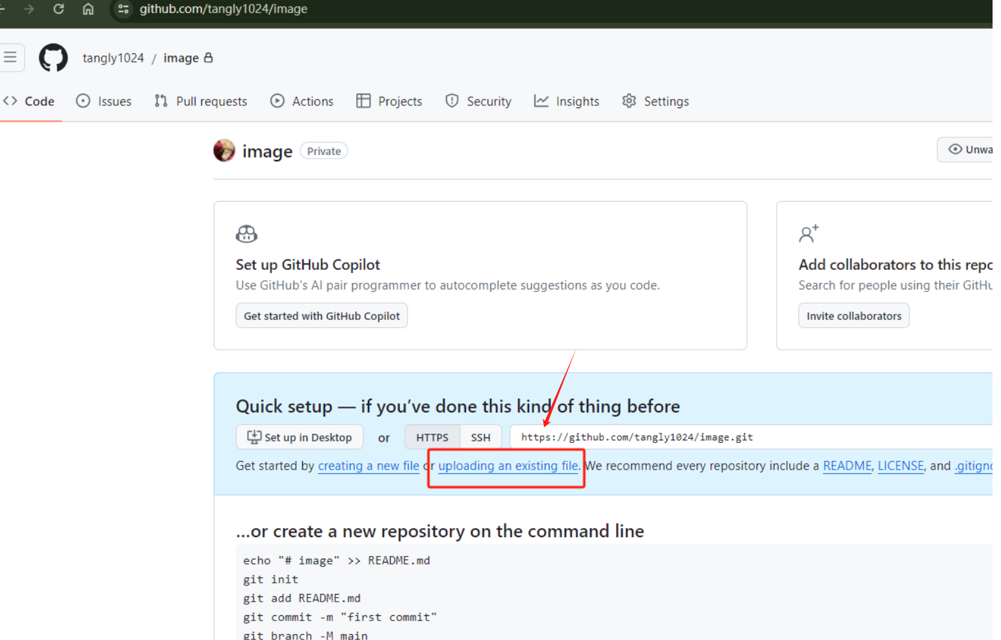Click Set up in Desktop button

300,438
